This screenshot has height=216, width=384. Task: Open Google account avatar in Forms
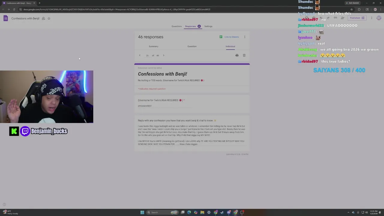(379, 18)
